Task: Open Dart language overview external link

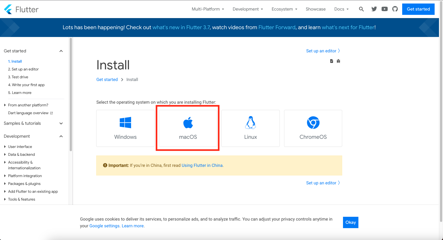Action: point(30,113)
